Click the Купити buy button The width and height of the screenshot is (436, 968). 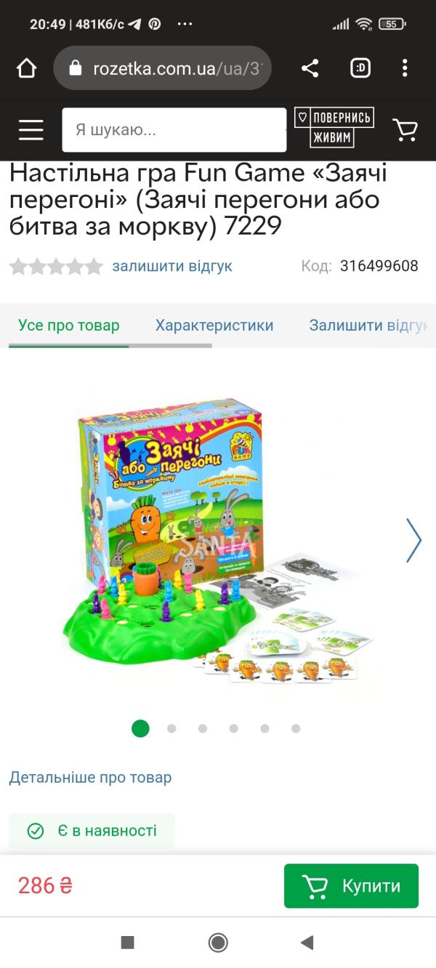click(x=351, y=886)
